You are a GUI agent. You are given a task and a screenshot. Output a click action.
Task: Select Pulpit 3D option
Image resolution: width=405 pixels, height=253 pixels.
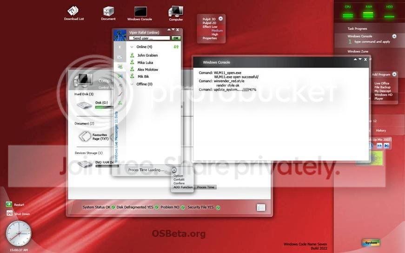(x=209, y=19)
